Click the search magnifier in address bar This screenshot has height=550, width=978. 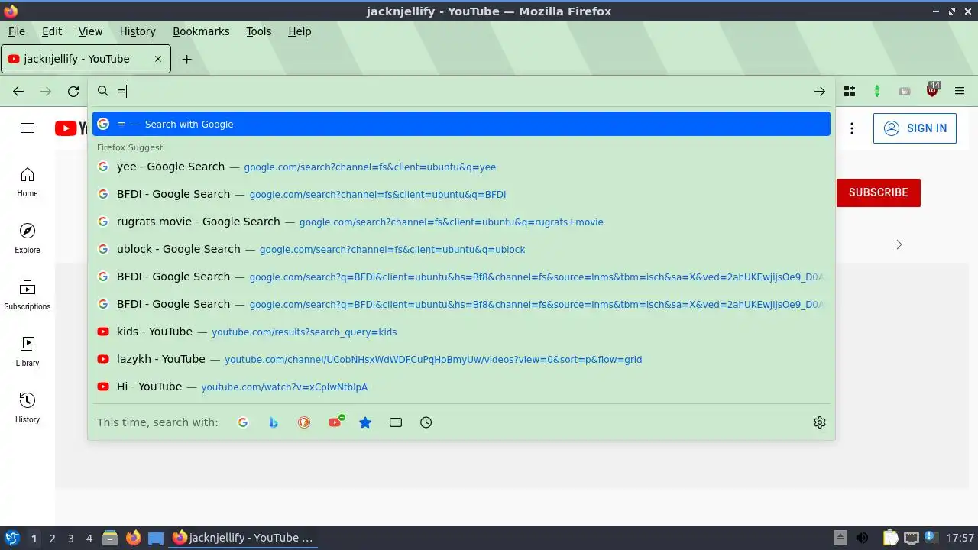click(x=103, y=92)
